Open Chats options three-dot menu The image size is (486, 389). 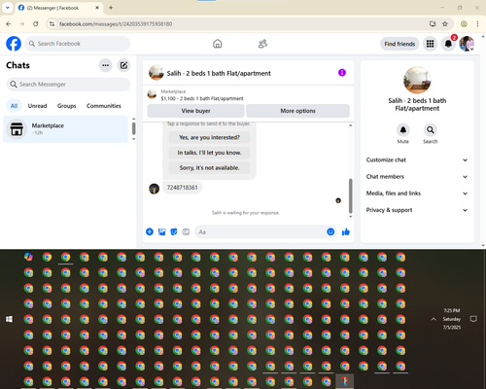tap(105, 65)
